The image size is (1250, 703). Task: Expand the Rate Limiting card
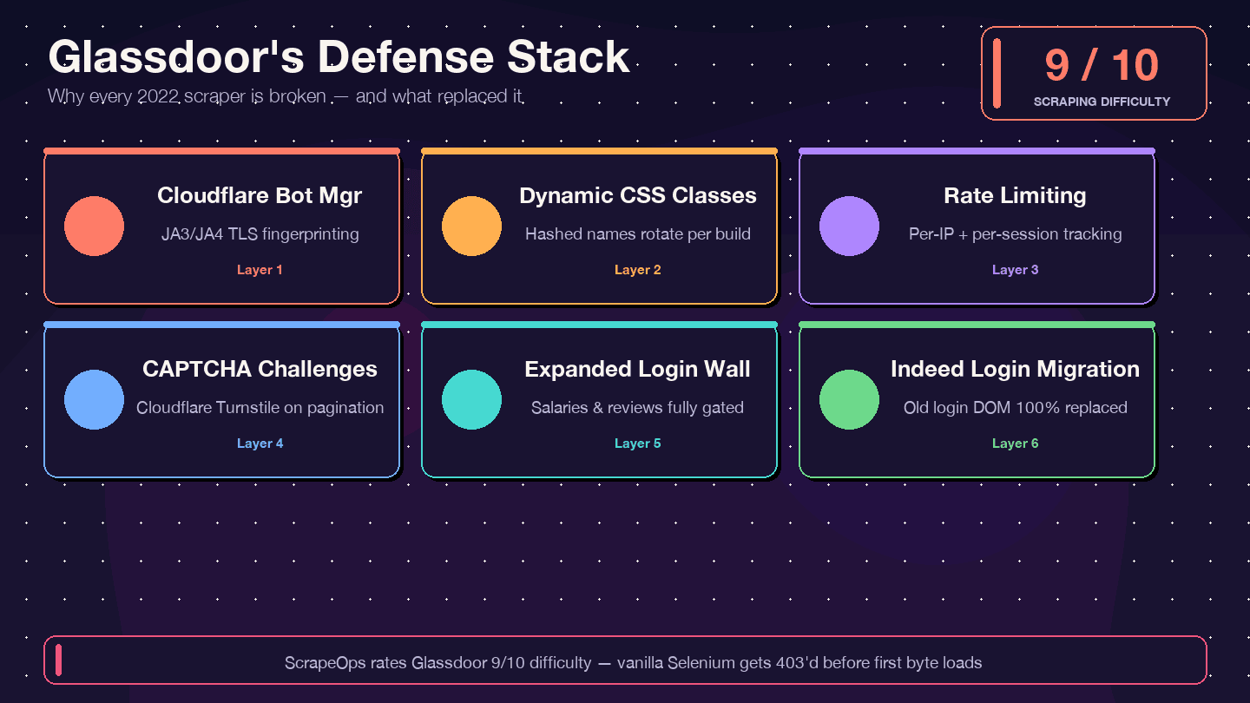(977, 227)
